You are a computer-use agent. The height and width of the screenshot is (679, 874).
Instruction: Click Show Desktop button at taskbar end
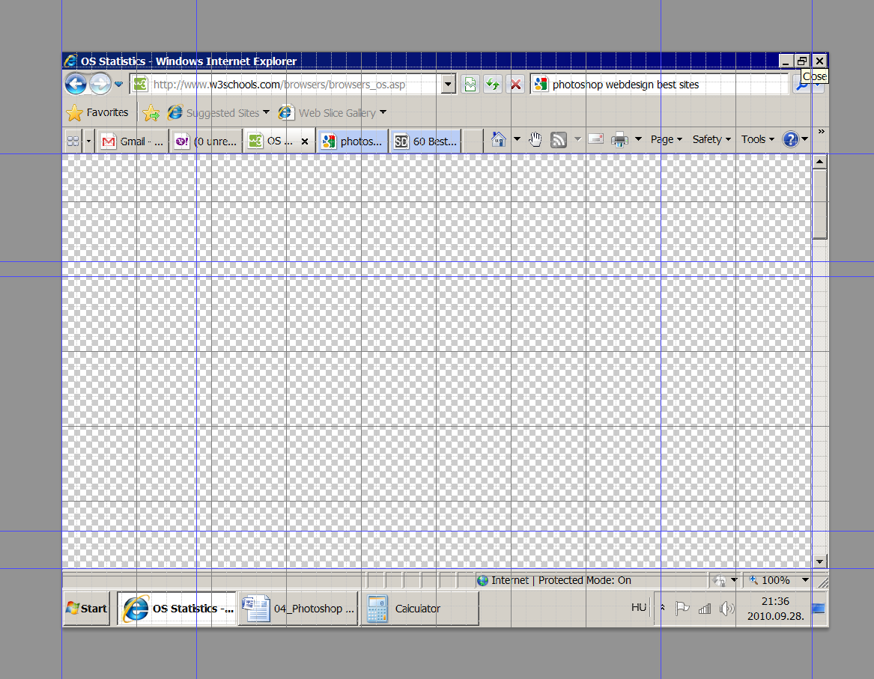pos(819,609)
